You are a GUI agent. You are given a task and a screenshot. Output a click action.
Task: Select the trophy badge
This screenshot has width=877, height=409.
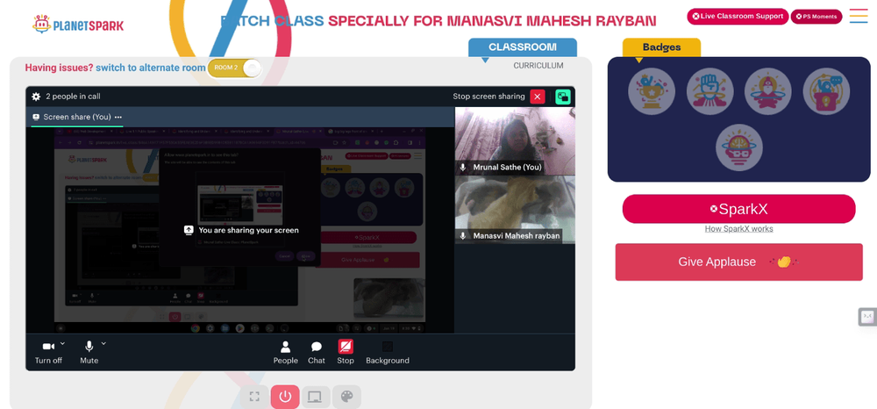pyautogui.click(x=652, y=91)
